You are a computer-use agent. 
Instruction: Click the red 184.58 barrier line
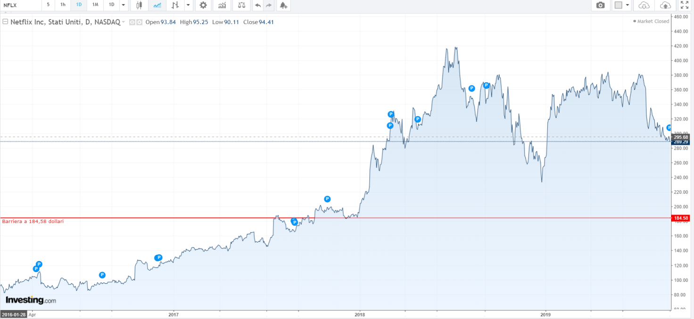pyautogui.click(x=335, y=218)
